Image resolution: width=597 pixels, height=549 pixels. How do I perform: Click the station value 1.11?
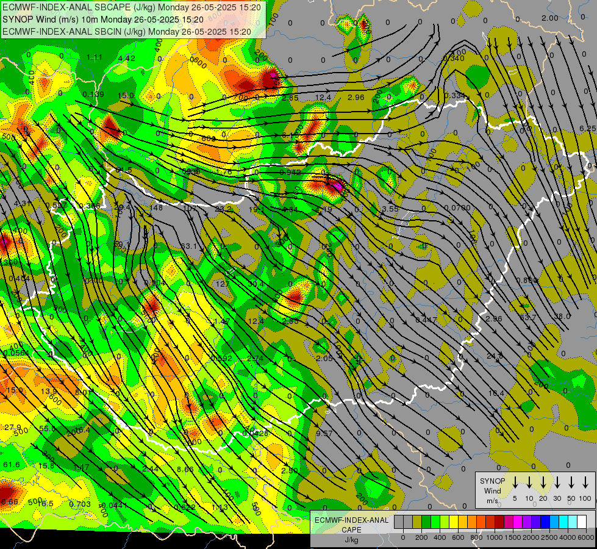click(94, 57)
